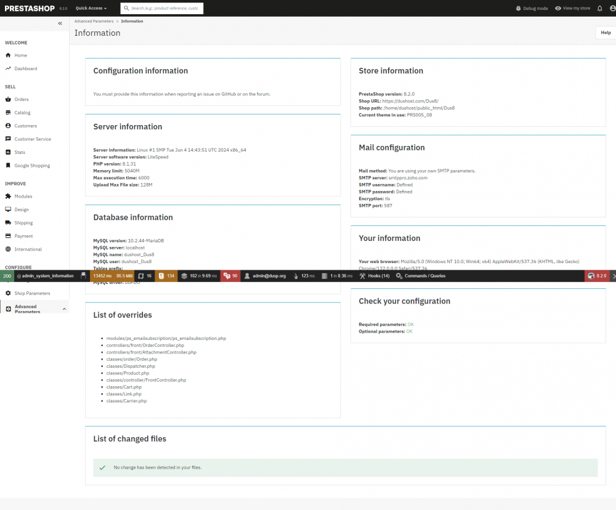Click the Home icon in sidebar
616x510 pixels.
tap(8, 55)
